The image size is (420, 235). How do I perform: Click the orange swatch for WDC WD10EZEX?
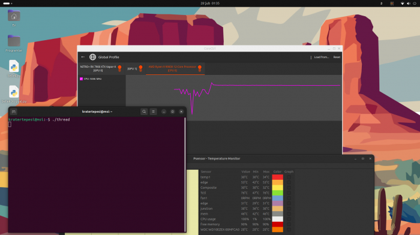click(277, 230)
